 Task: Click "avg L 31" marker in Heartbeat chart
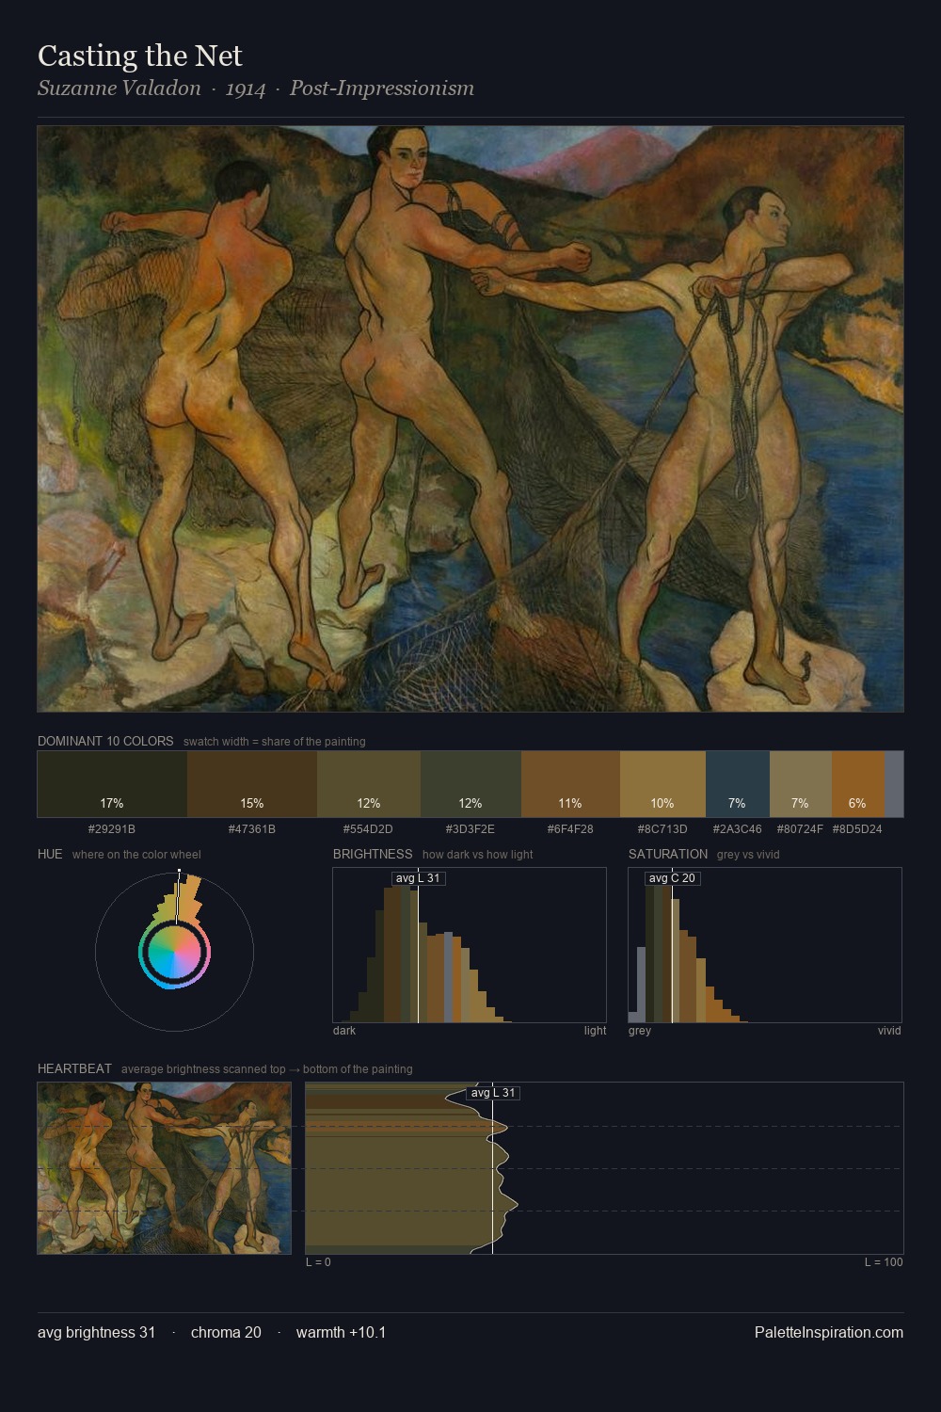click(493, 1093)
